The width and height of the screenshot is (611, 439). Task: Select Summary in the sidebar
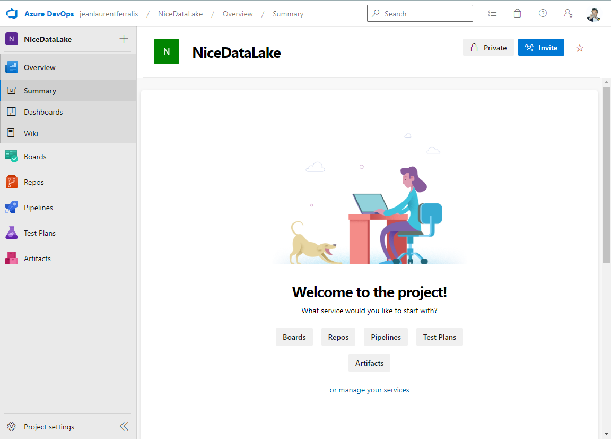coord(68,90)
